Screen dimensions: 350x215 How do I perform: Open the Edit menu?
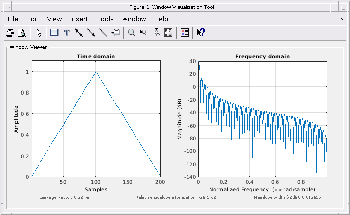coord(33,19)
